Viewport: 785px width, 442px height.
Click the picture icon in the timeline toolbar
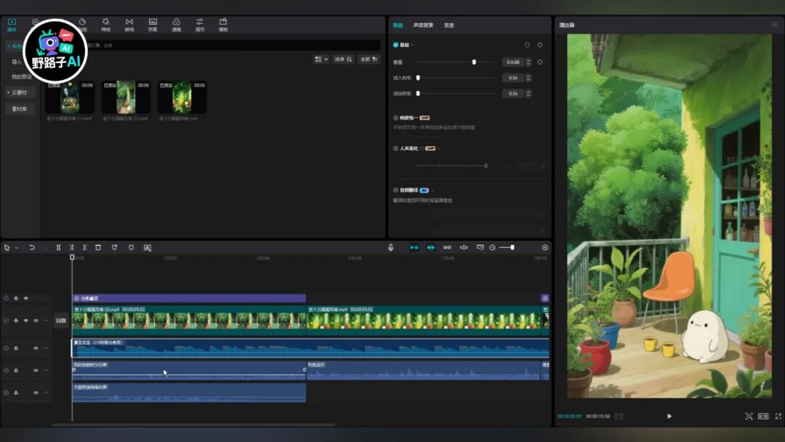[147, 247]
